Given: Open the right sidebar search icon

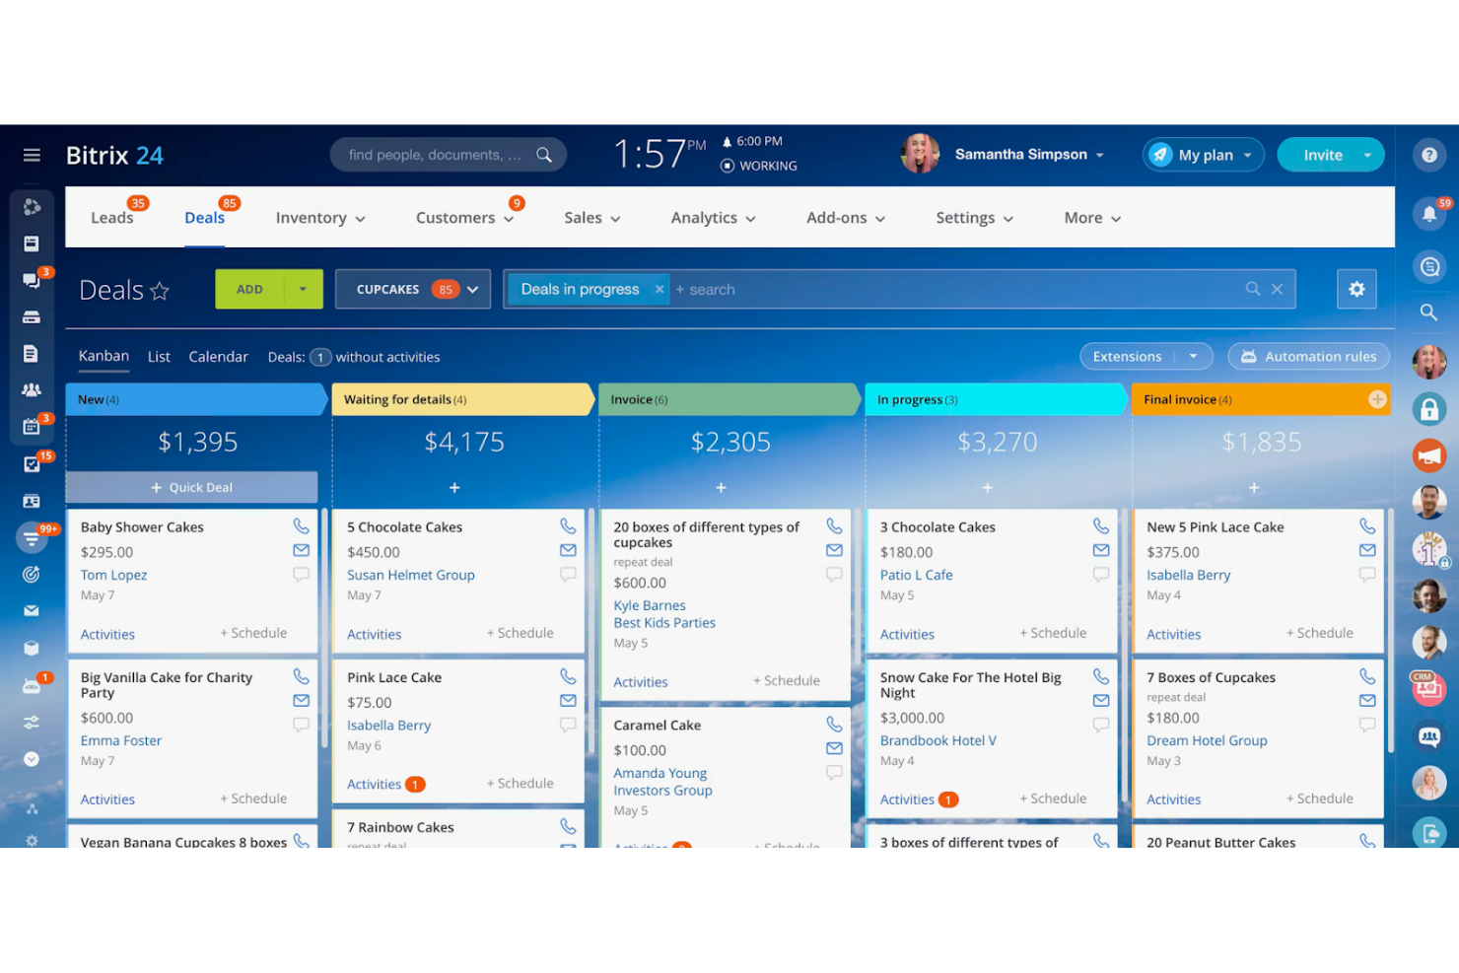Looking at the screenshot, I should tap(1428, 313).
